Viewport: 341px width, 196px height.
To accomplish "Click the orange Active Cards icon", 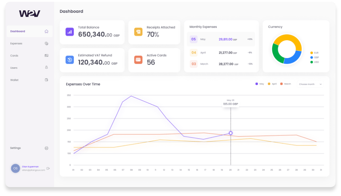I will tap(138, 60).
